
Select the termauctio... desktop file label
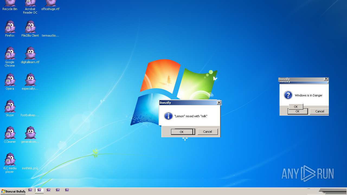[50, 35]
